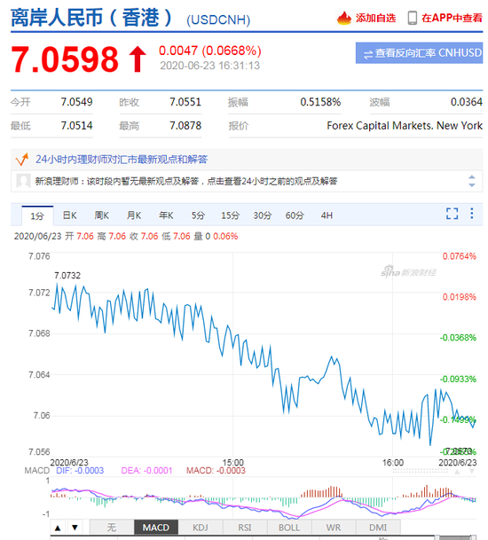Screen dimensions: 488x540
Task: Click the up triangle indicator button
Action: pos(58,528)
